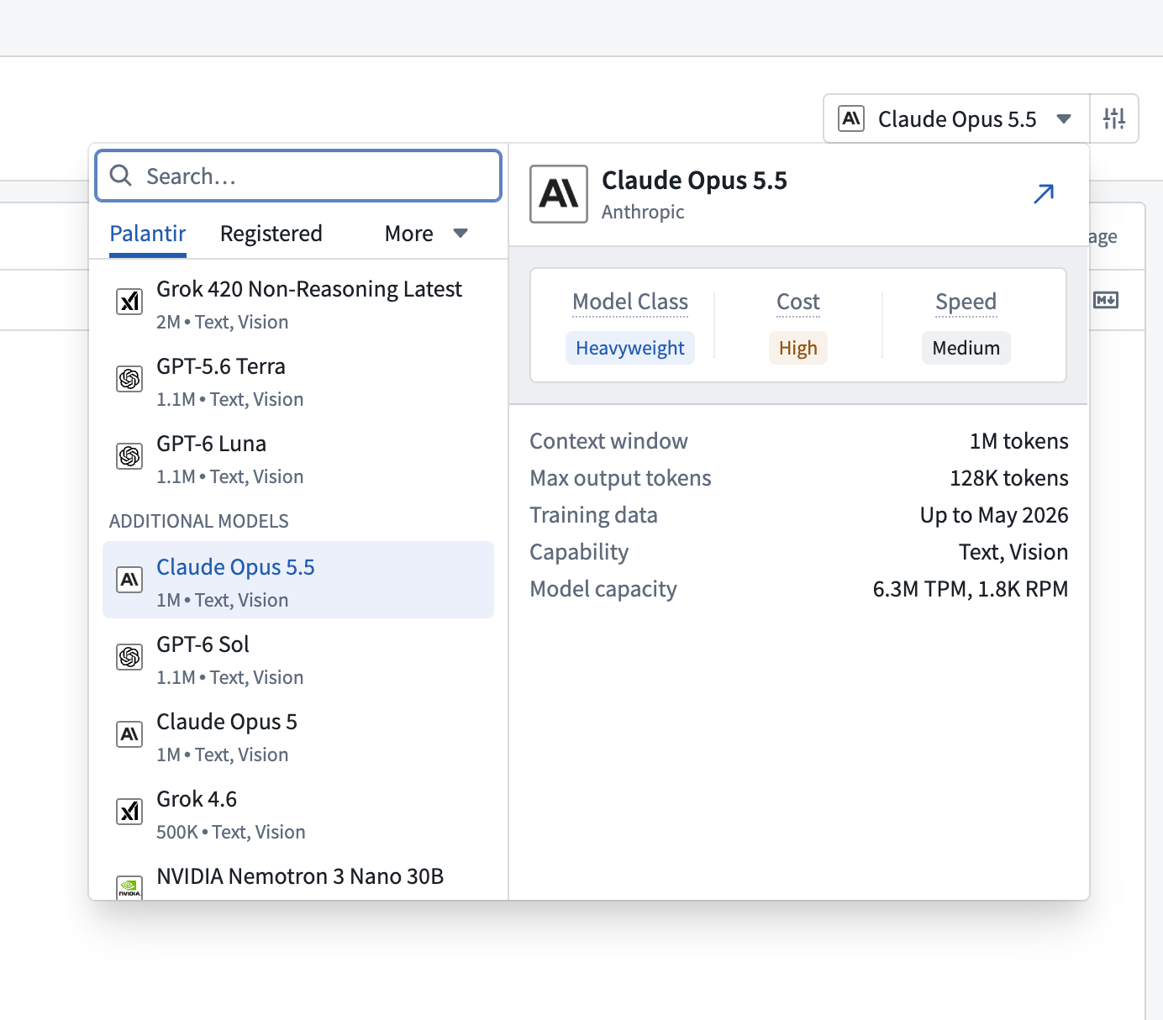Click the 1M tokens context window value
Viewport: 1163px width, 1020px height.
[1019, 441]
